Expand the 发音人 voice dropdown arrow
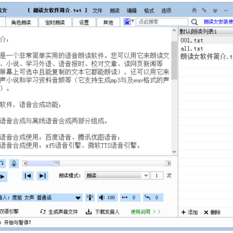 (x=78, y=198)
